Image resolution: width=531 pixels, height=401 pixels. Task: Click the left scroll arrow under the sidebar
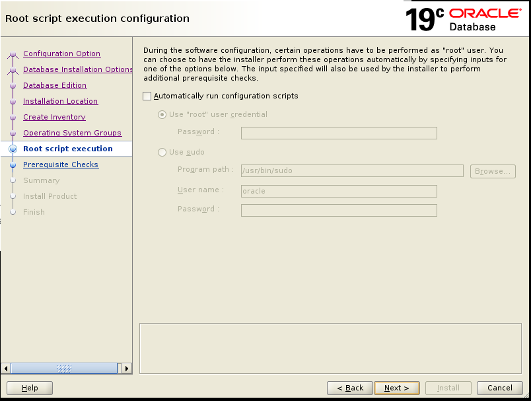coord(5,369)
